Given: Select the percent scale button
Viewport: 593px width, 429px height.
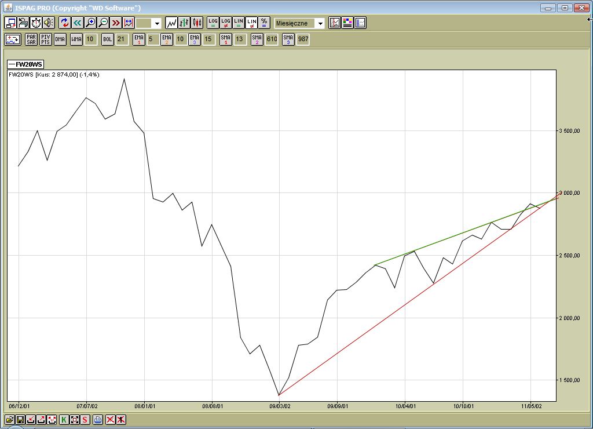Looking at the screenshot, I should [264, 23].
